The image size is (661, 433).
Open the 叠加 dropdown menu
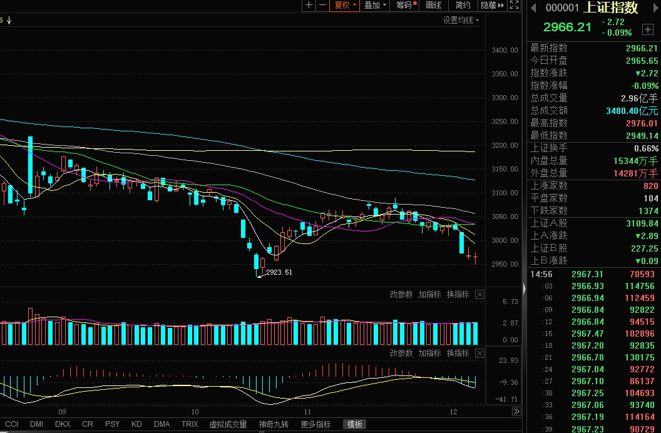[376, 6]
